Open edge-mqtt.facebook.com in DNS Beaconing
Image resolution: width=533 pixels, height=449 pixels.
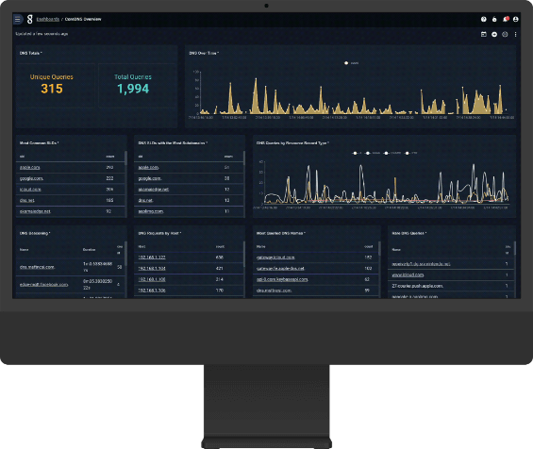coord(43,285)
